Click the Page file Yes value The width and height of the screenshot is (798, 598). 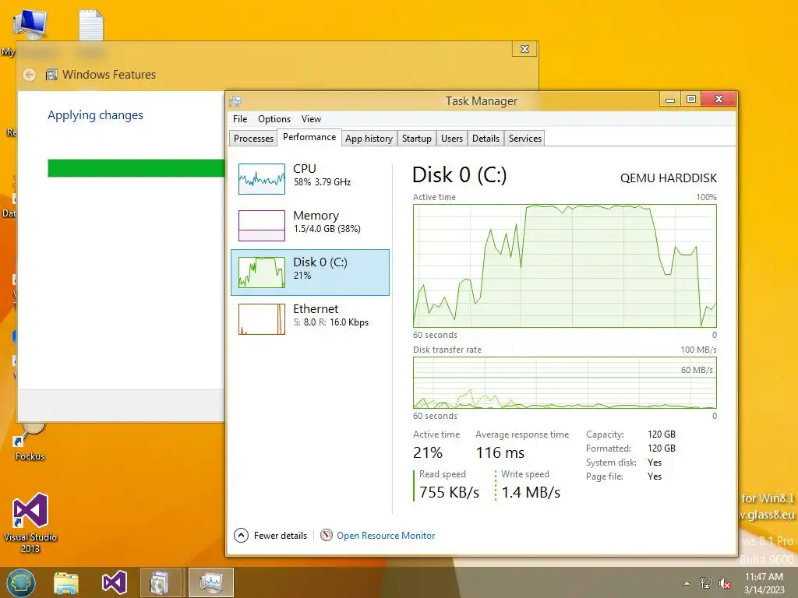pyautogui.click(x=655, y=477)
